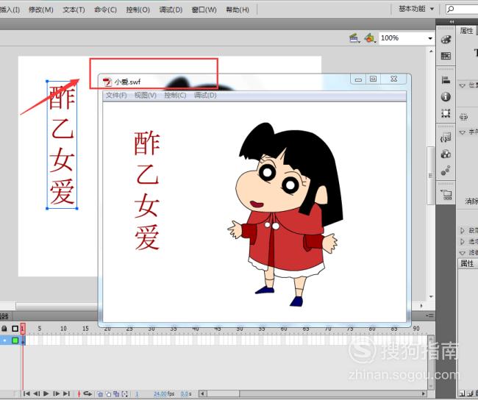This screenshot has height=400, width=478.
Task: Open 控制(C) menu in swf player window
Action: 175,96
